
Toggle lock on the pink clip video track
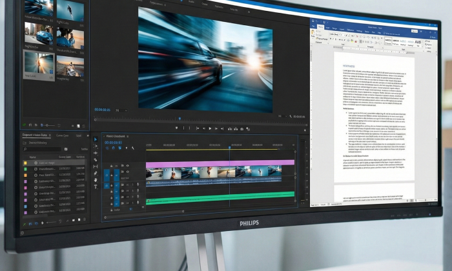click(111, 166)
